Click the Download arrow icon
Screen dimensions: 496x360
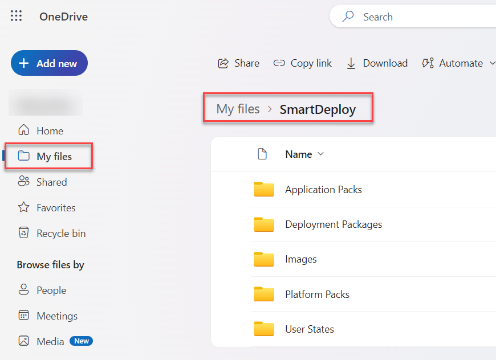tap(351, 63)
